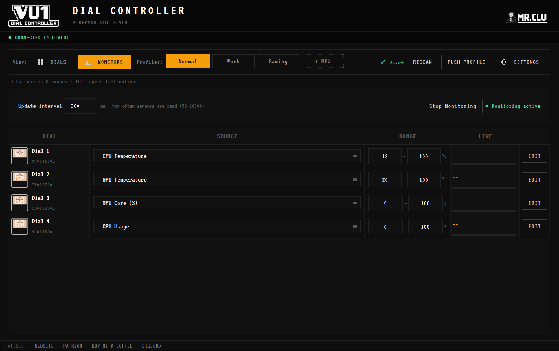This screenshot has width=559, height=351.
Task: Switch to the Monitors view
Action: coord(104,62)
